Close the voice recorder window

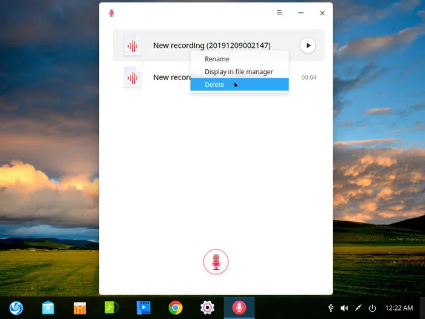(x=322, y=13)
